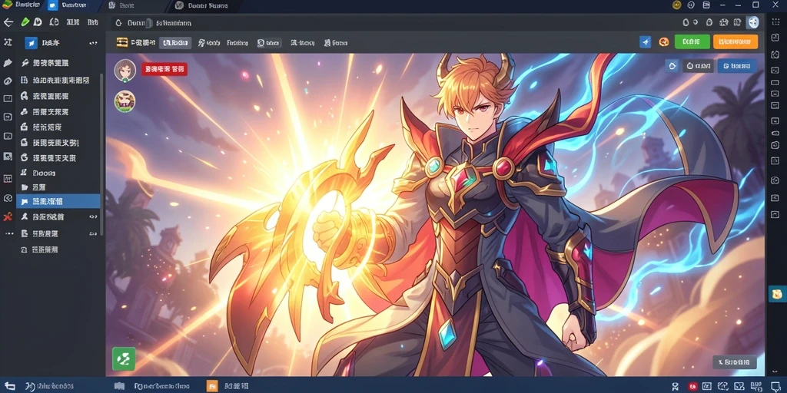Click the green-bordered second avatar

pos(125,101)
